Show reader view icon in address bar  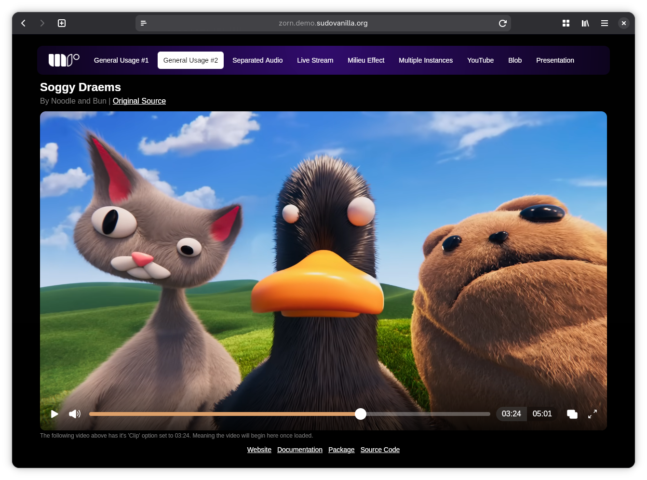[x=144, y=23]
